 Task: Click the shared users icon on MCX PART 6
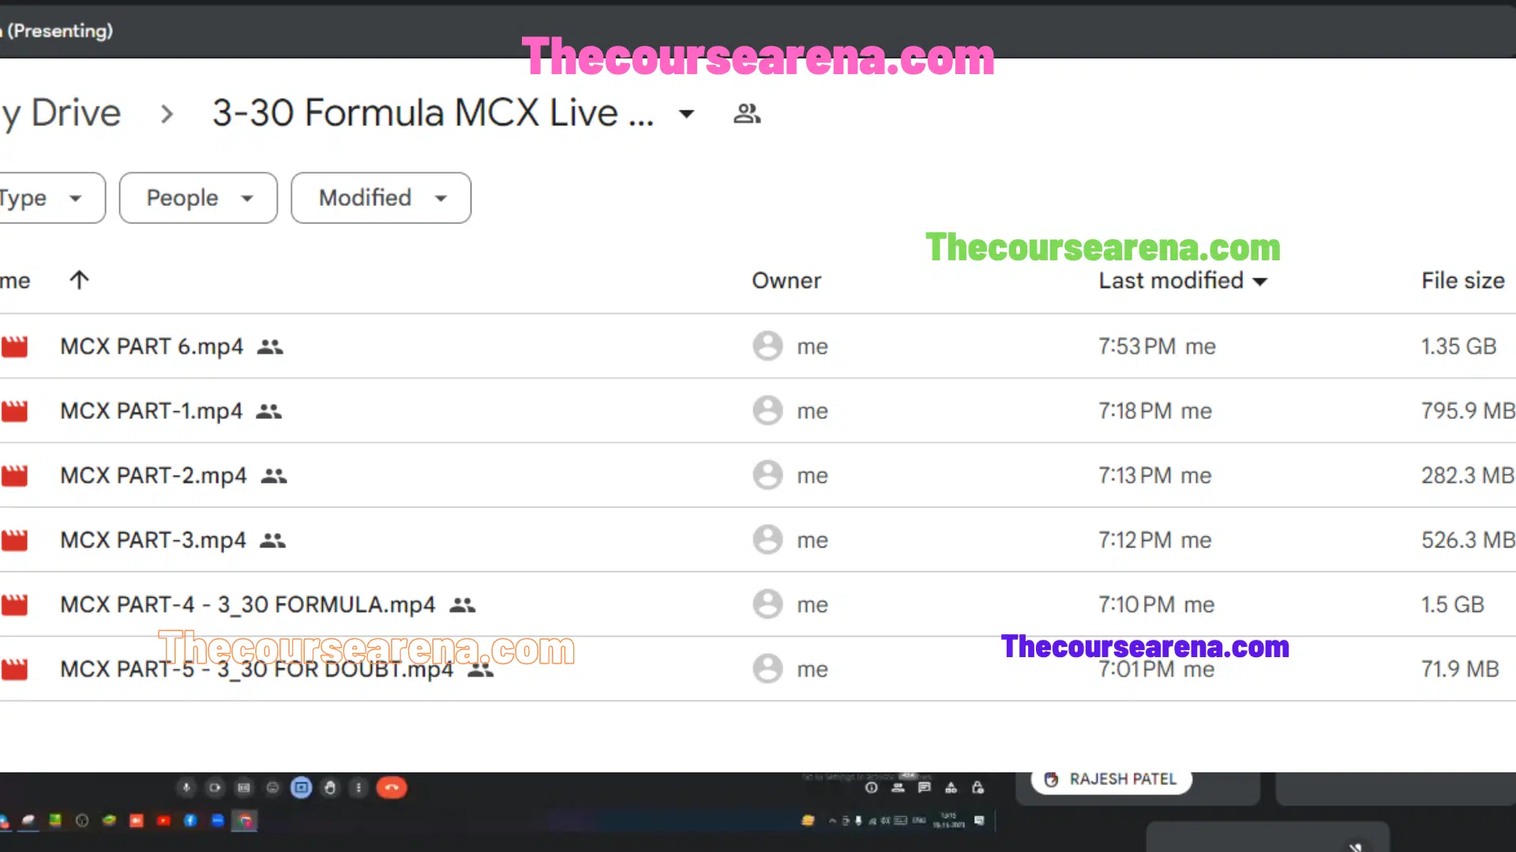[x=270, y=346]
